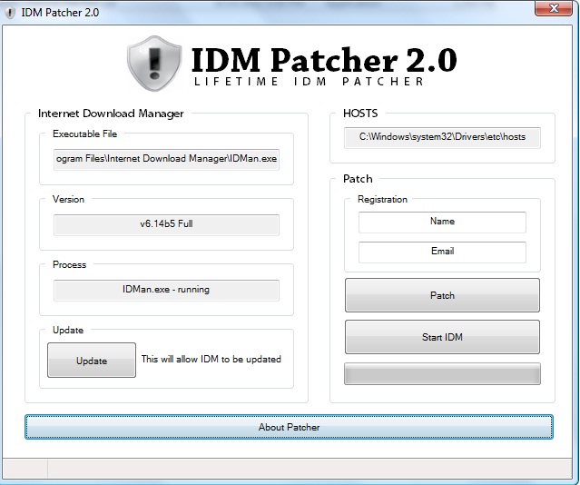Image resolution: width=580 pixels, height=485 pixels.
Task: Open About Patcher
Action: coord(289,427)
